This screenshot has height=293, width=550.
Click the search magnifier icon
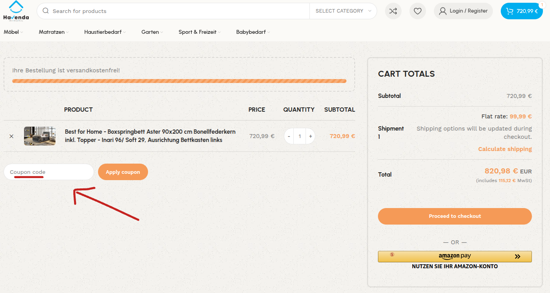(x=46, y=11)
